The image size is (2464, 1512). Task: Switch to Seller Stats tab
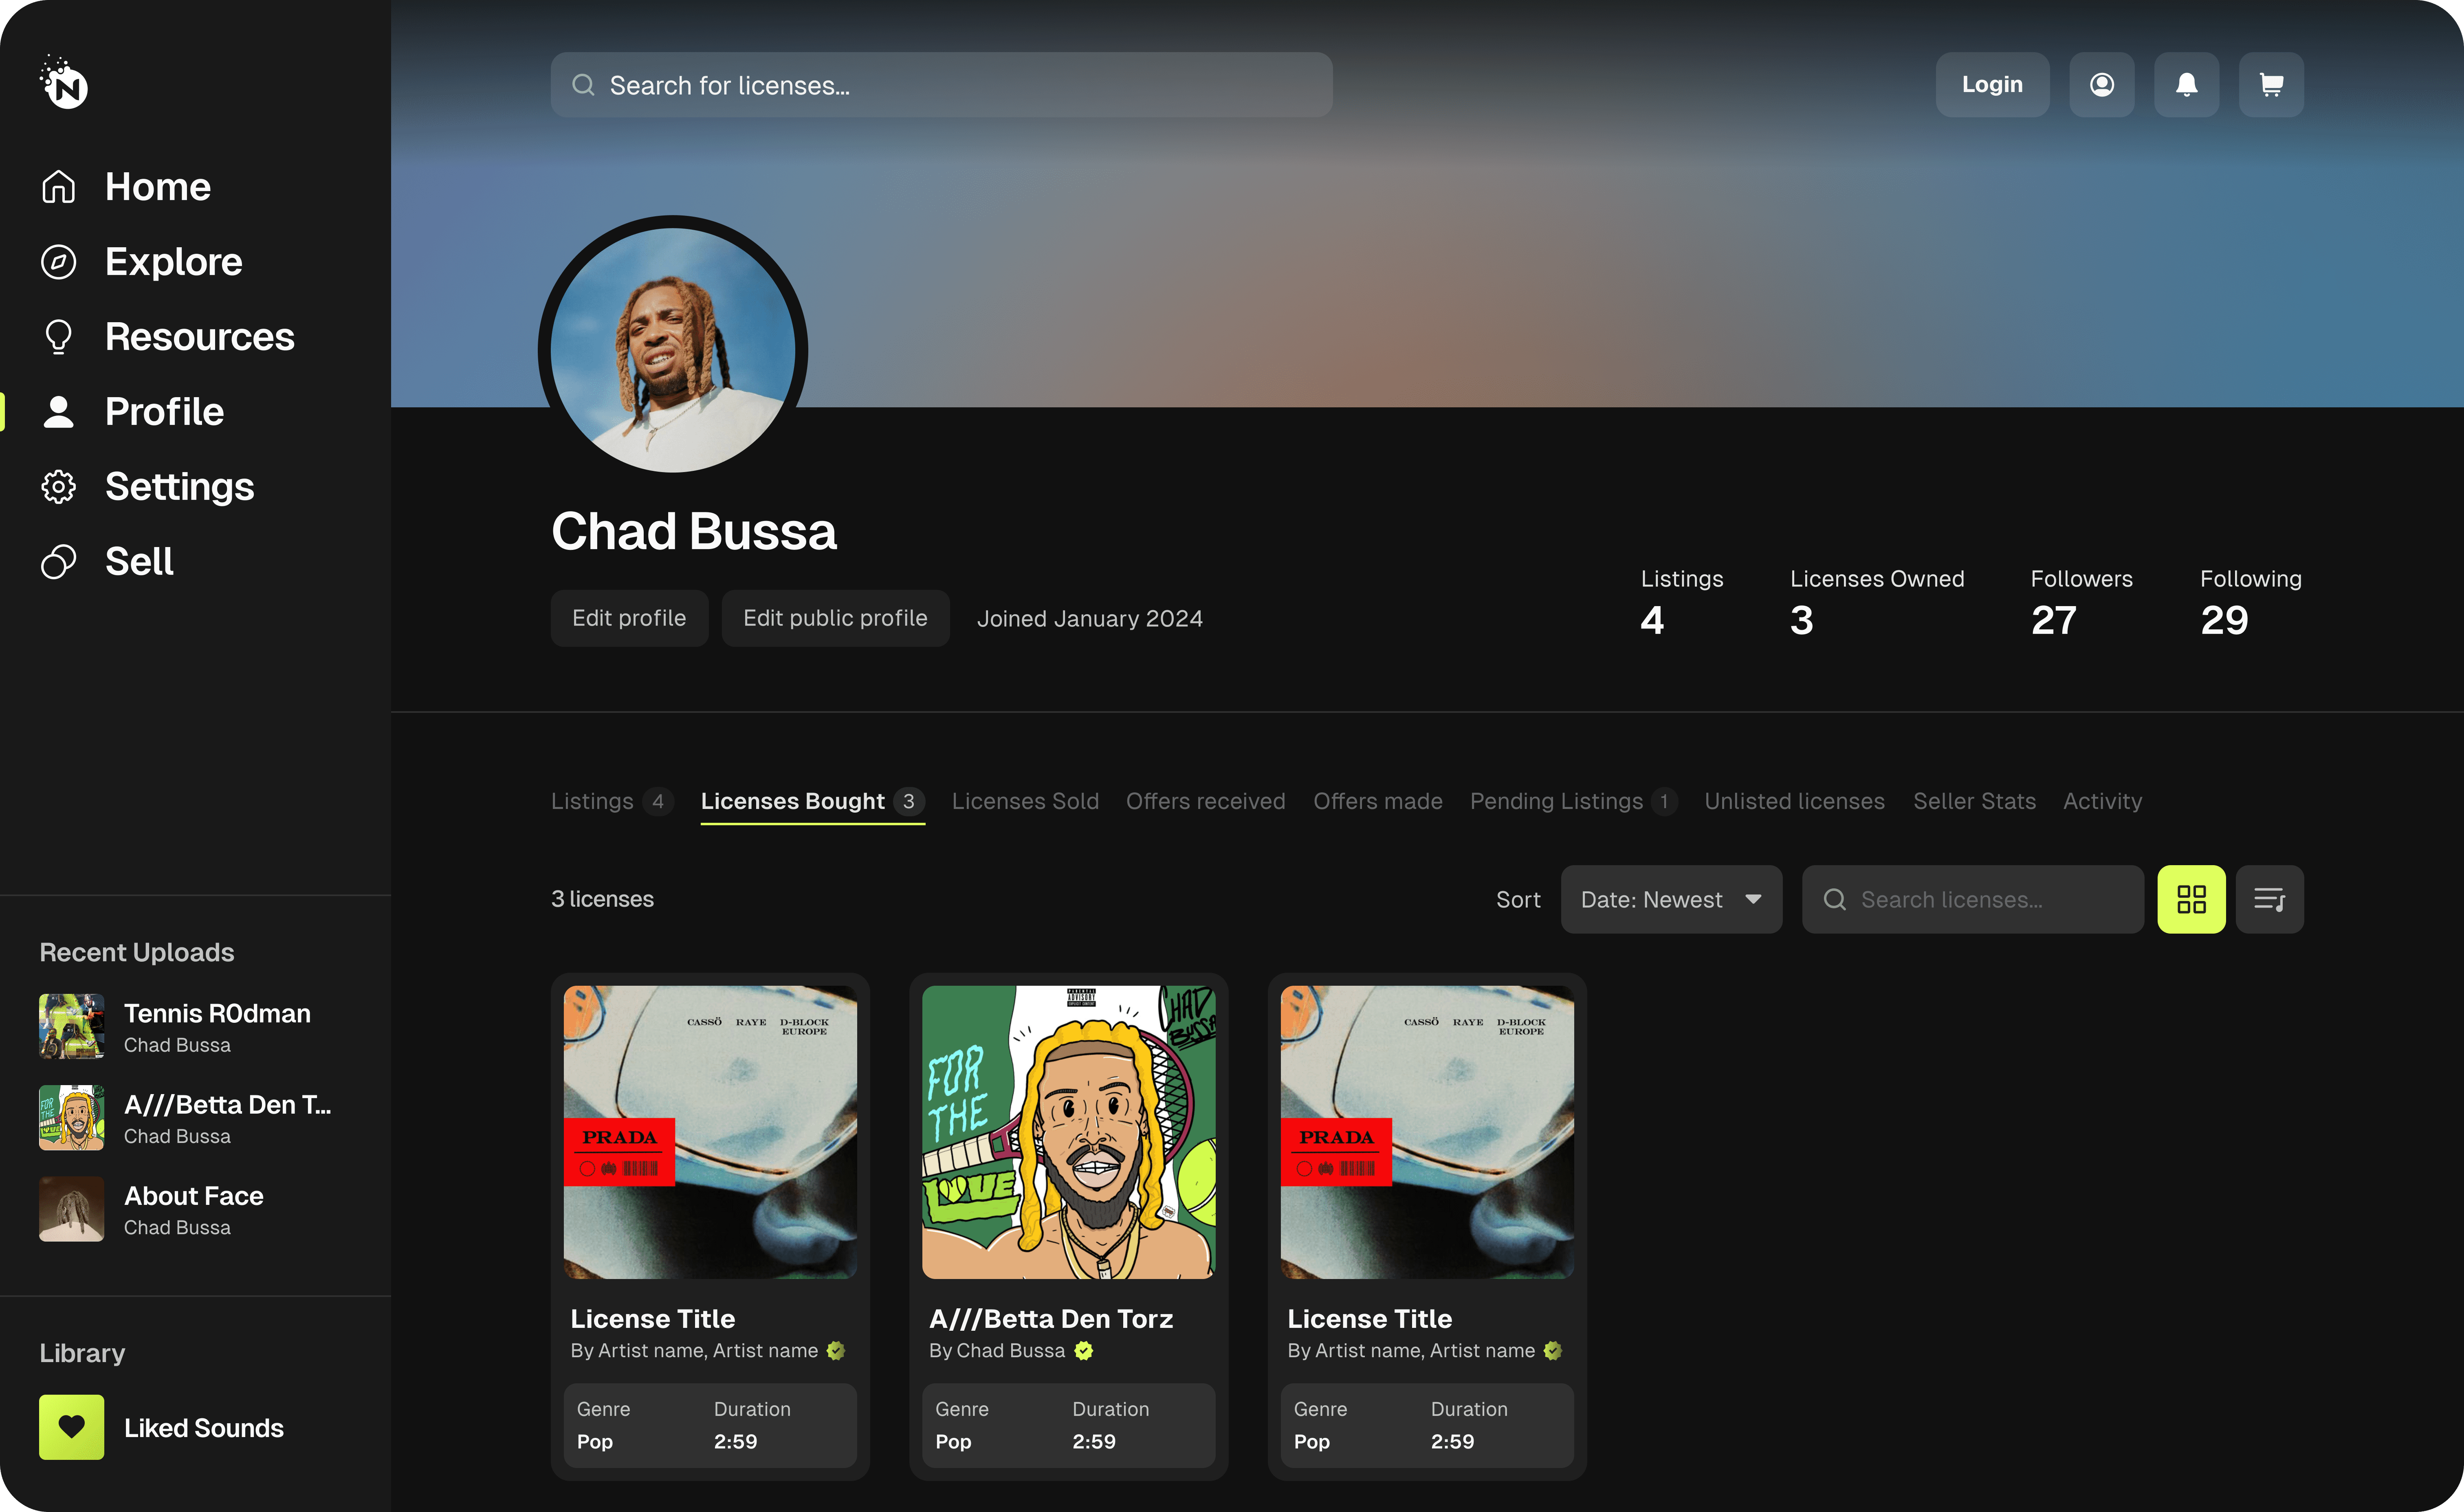point(1974,801)
